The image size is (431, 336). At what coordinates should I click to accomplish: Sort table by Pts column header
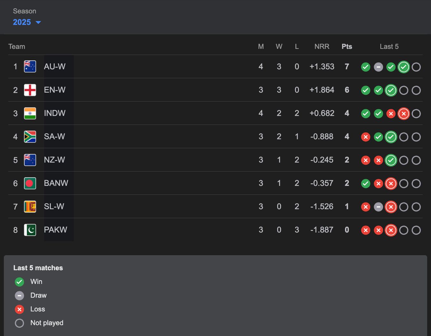coord(347,47)
